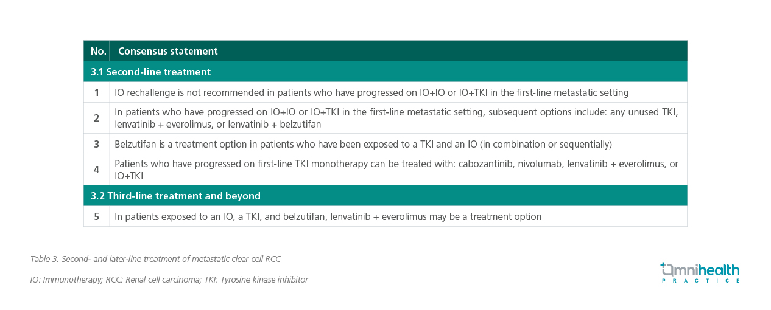Select the 'No.' column header

pos(97,51)
